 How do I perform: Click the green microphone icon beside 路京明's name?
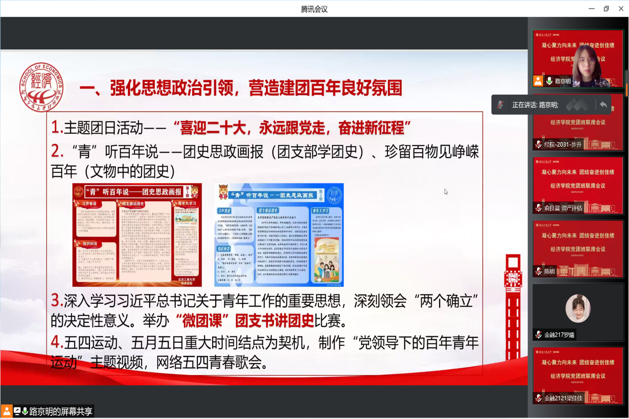549,81
